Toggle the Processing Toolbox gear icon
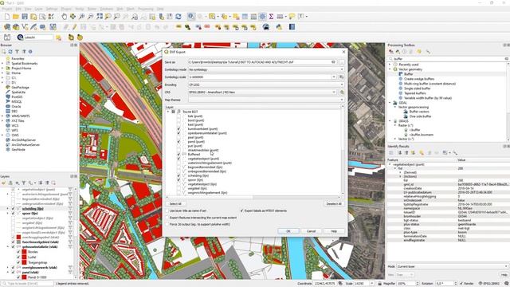510x287 pixels. pos(262,16)
